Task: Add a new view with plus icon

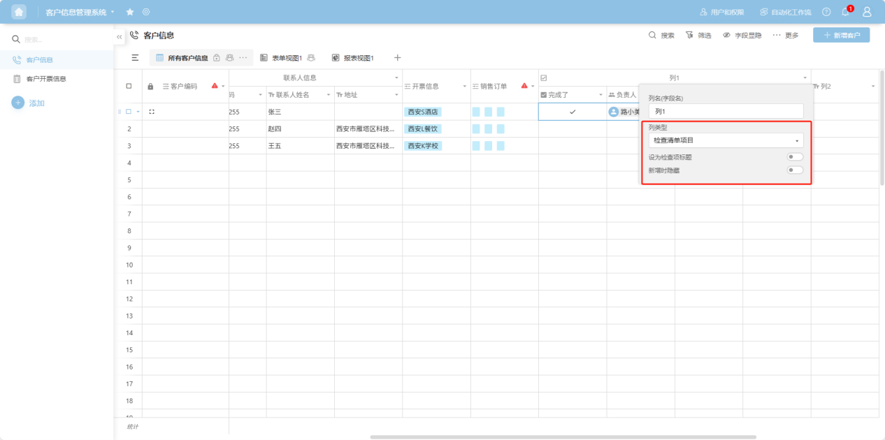Action: (x=397, y=58)
